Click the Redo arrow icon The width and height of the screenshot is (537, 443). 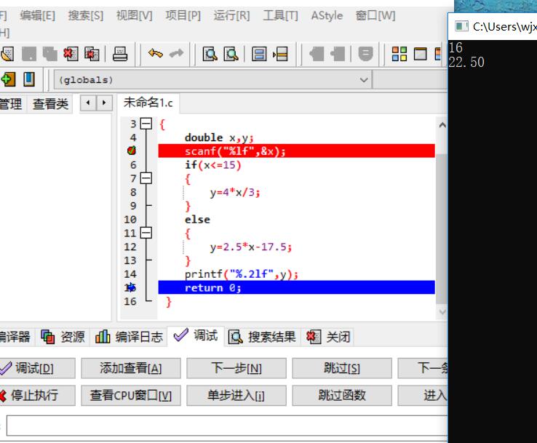(x=176, y=54)
